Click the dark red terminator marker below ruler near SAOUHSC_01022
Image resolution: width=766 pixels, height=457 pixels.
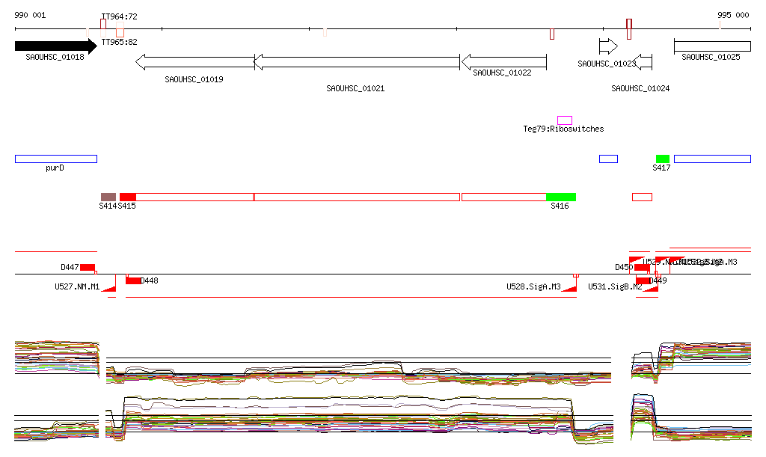(552, 34)
